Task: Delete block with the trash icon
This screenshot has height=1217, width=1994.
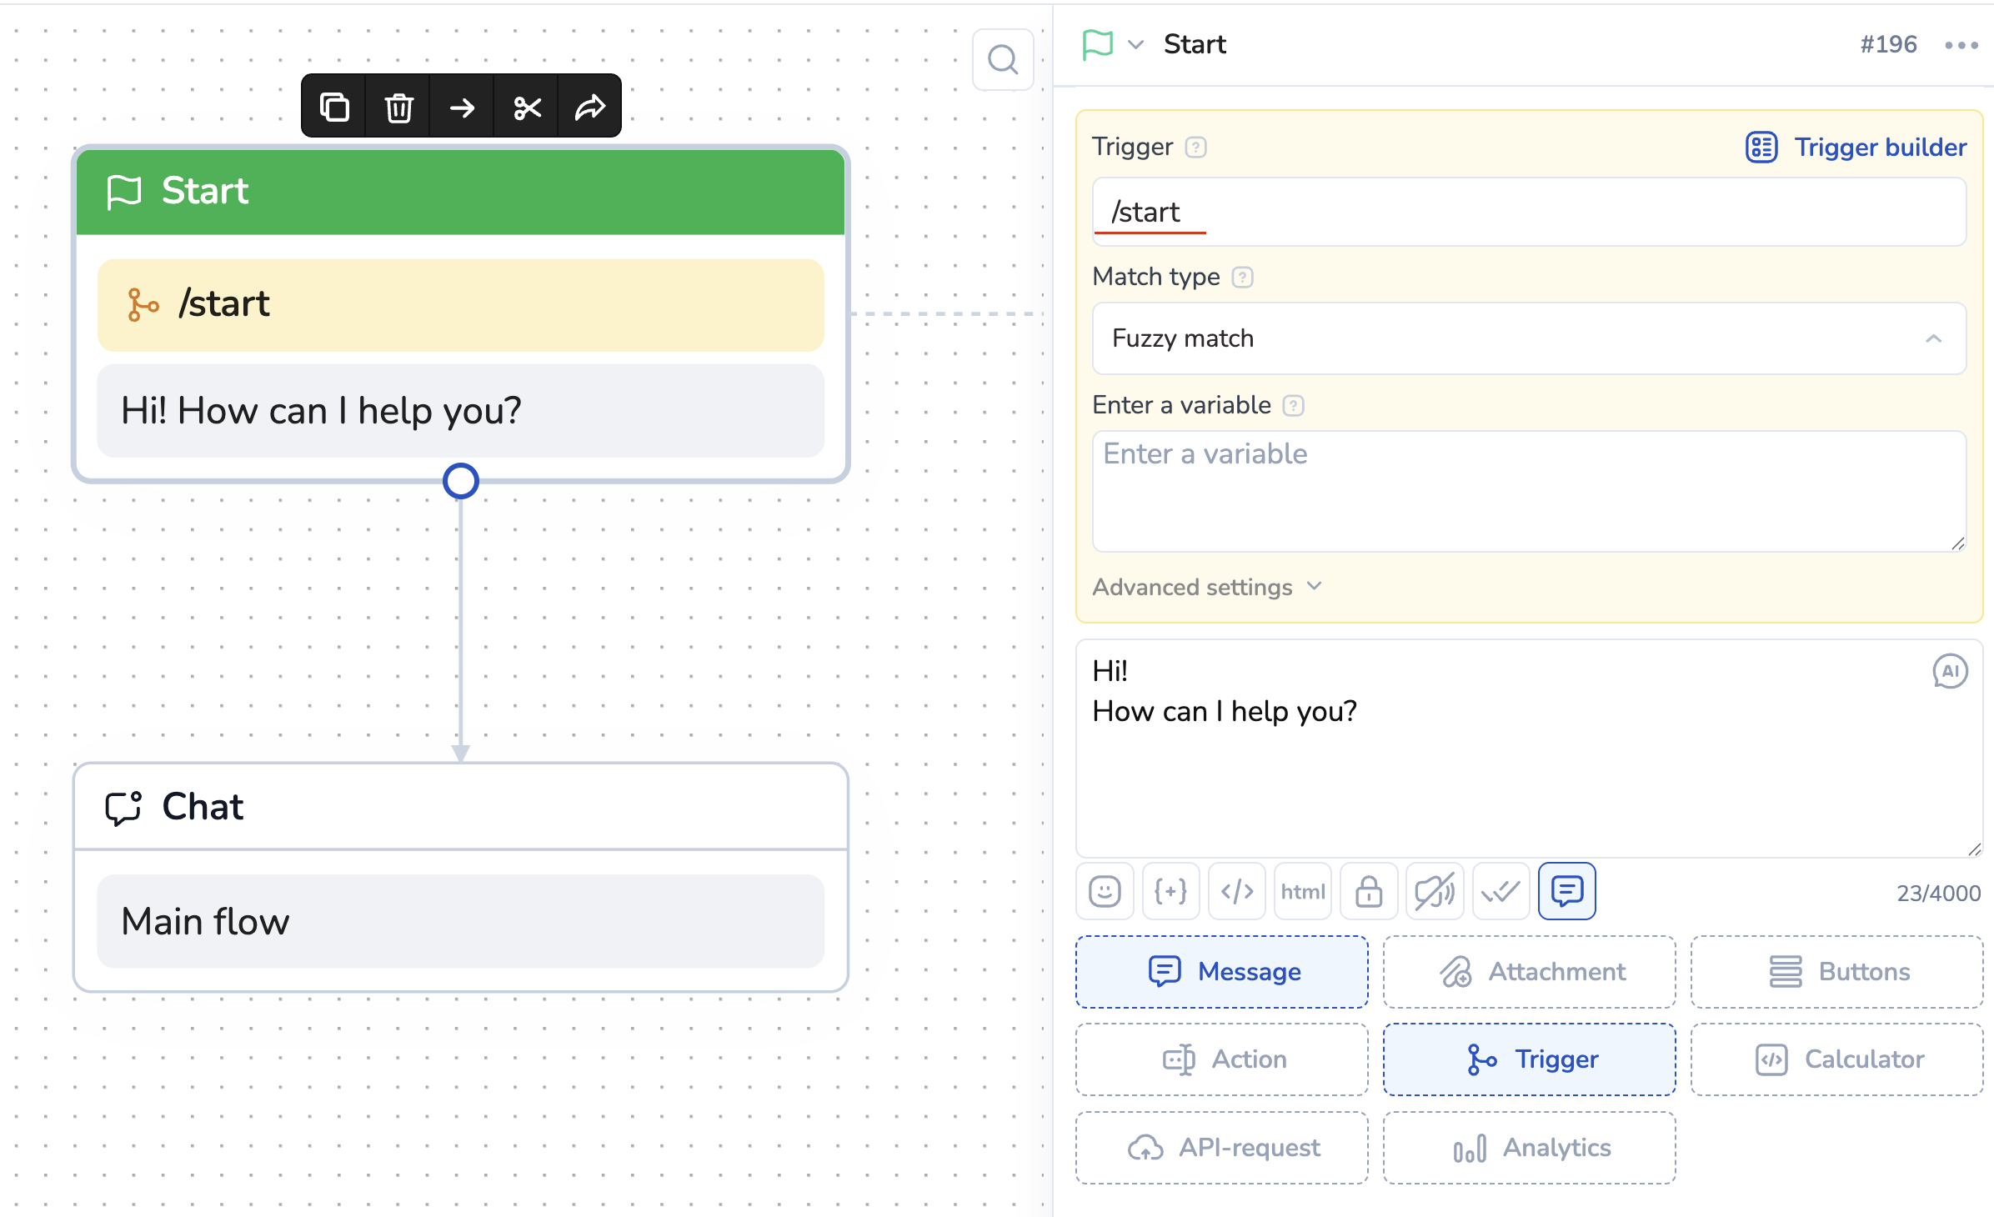Action: pyautogui.click(x=398, y=107)
